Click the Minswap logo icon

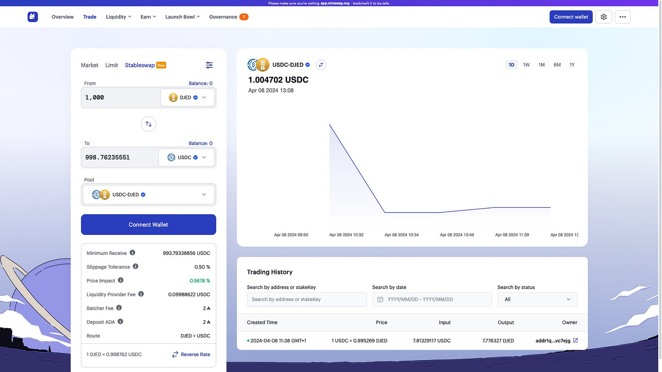click(32, 17)
